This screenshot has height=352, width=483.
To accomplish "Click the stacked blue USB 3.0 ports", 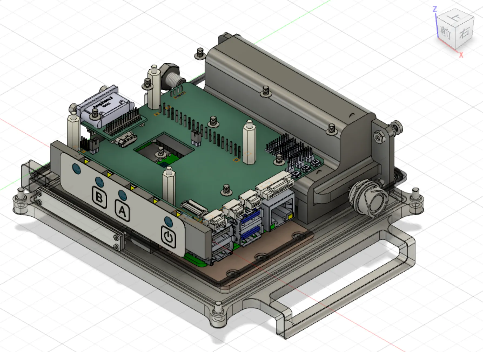I will click(x=251, y=225).
